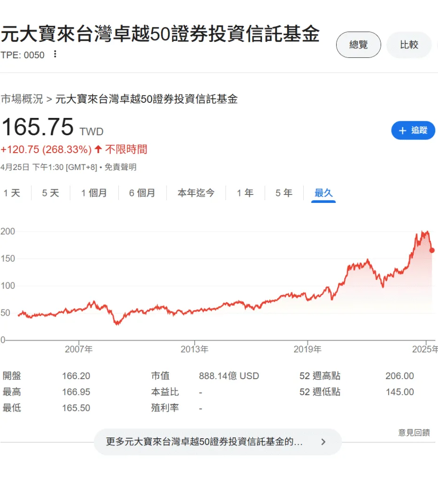
Task: Click the 最低 value 165.50
Action: click(x=76, y=408)
